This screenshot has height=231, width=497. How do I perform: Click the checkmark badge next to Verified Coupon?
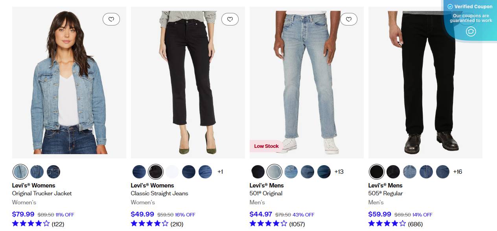451,6
